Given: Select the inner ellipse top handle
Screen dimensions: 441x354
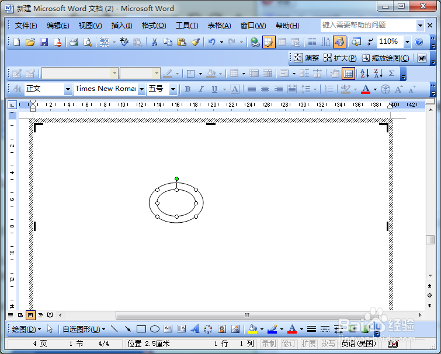Looking at the screenshot, I should pos(176,190).
